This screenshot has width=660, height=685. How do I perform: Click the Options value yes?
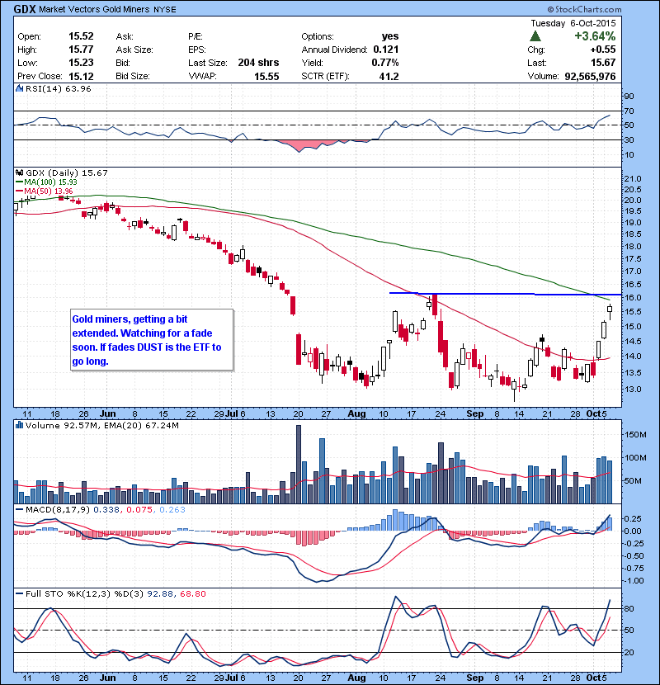(x=390, y=36)
